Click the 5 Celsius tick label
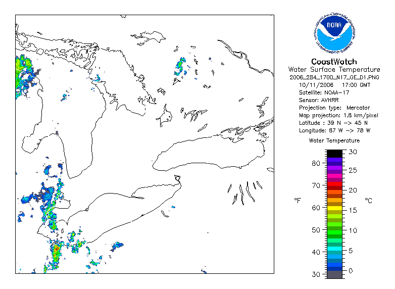395x289 pixels. pyautogui.click(x=351, y=251)
